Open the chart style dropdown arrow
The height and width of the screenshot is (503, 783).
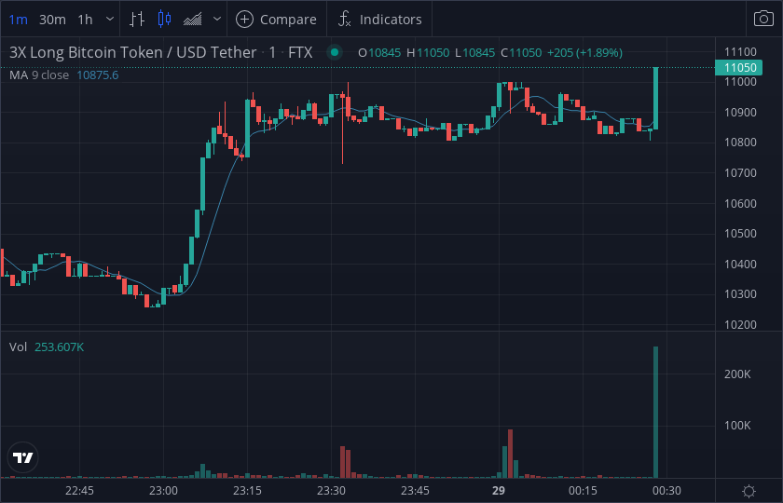point(216,20)
